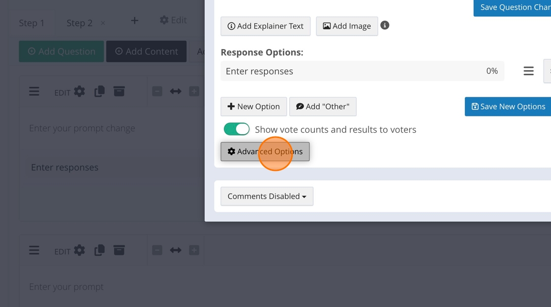Click the first question's hamburger drag handle
The height and width of the screenshot is (307, 551).
click(34, 91)
